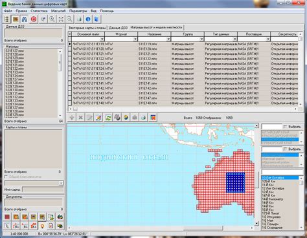Tick the row checkbox for S11E121

70,54
